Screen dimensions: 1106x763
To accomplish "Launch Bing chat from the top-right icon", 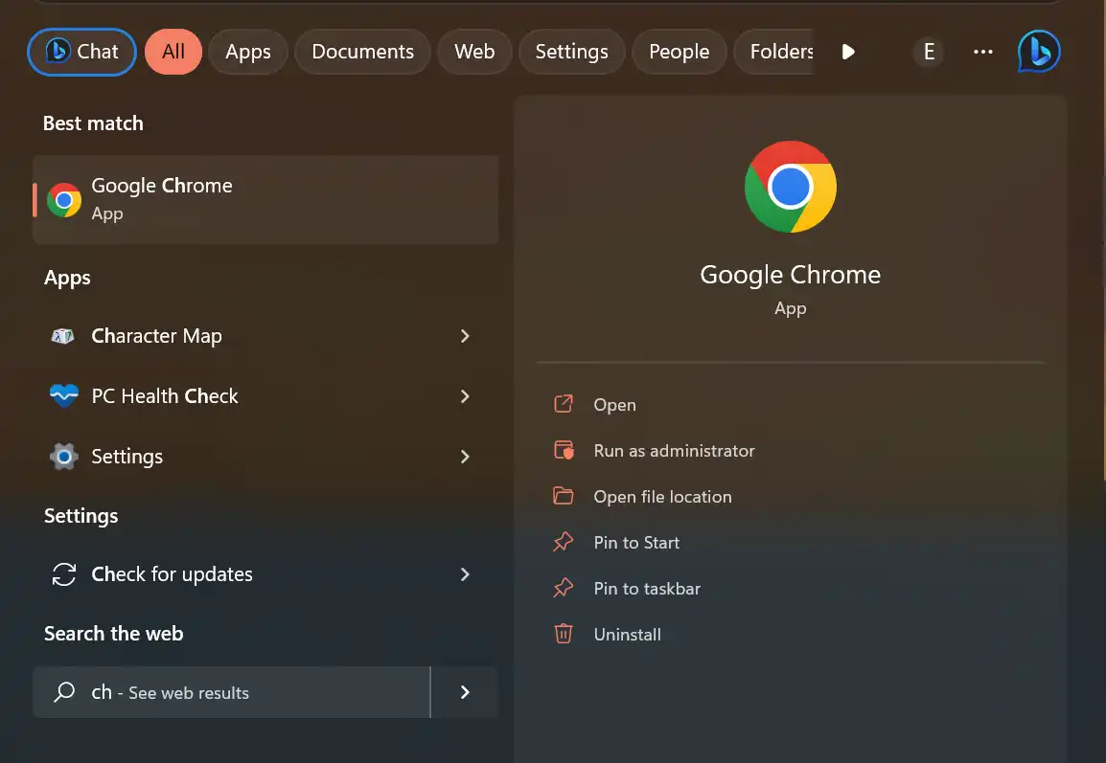I will click(x=1039, y=52).
